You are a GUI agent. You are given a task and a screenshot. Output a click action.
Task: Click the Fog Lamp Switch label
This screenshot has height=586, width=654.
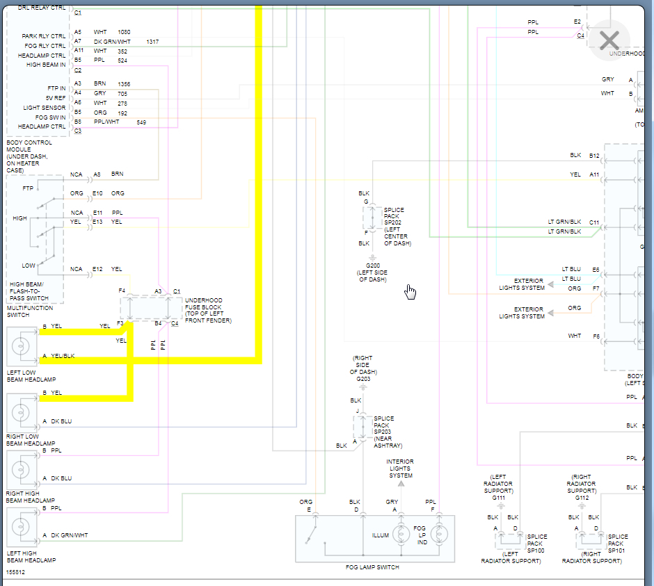point(372,567)
